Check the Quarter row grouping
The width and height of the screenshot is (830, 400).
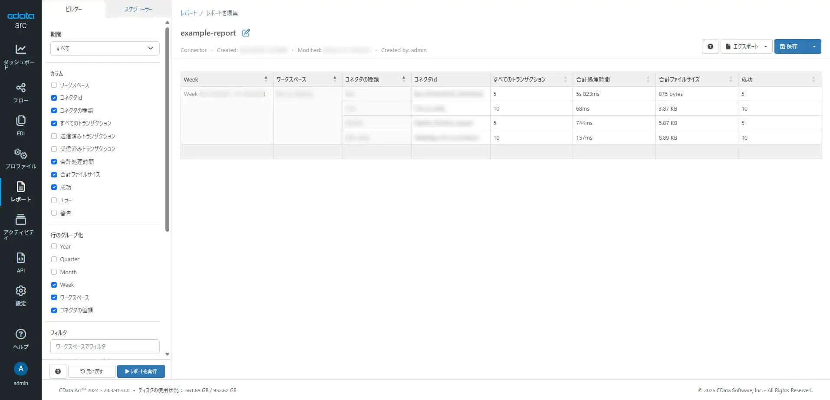[54, 259]
